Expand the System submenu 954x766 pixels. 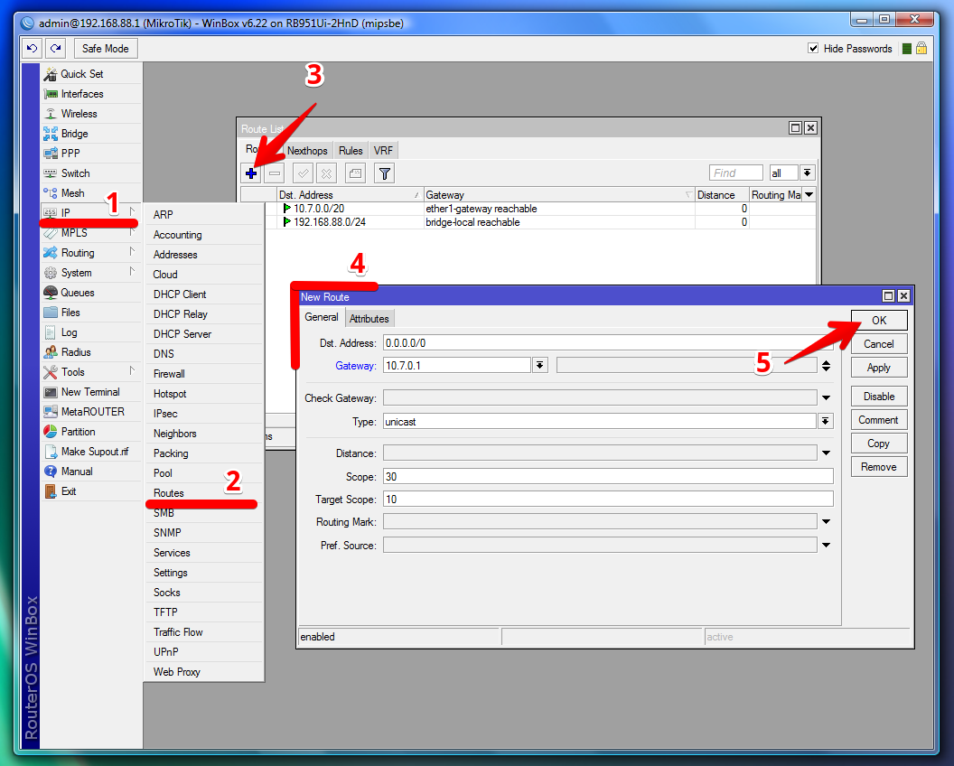pos(91,273)
